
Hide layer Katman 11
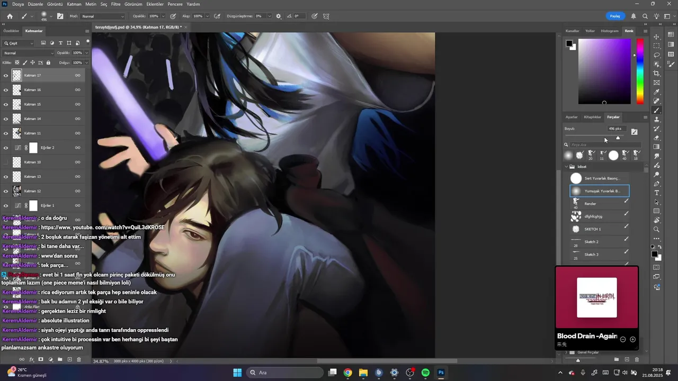coord(6,133)
